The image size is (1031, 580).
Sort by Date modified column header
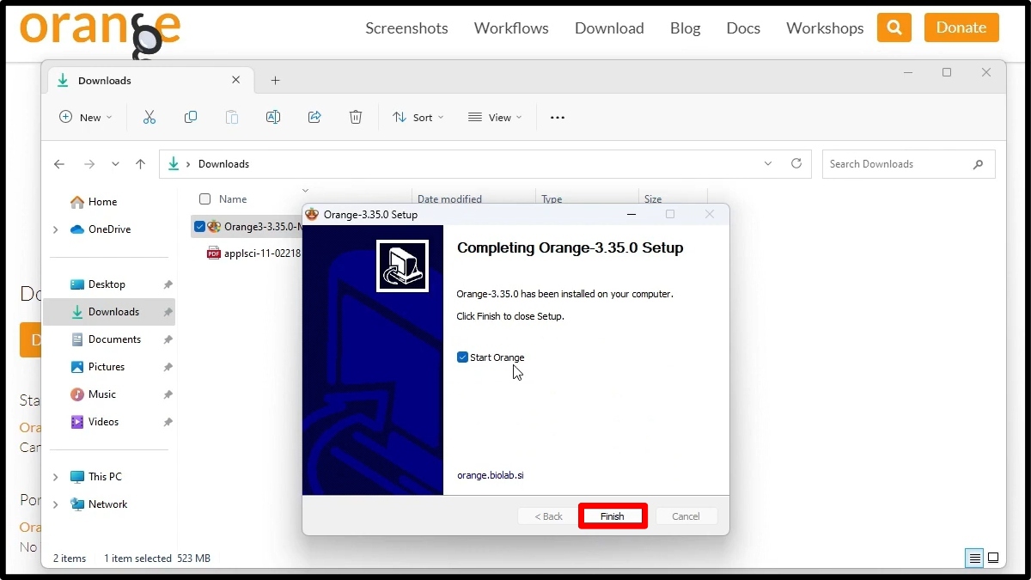pyautogui.click(x=449, y=199)
